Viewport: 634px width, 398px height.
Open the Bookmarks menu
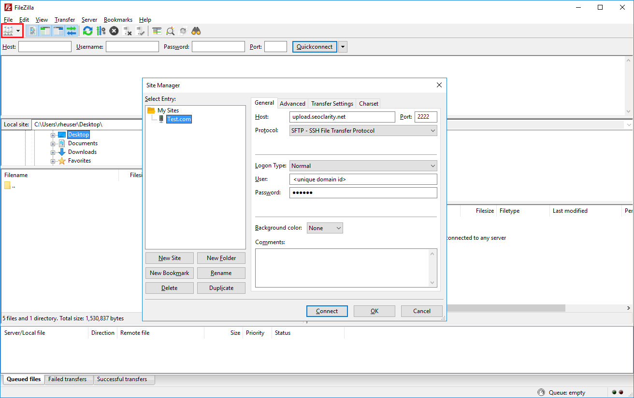pos(118,20)
